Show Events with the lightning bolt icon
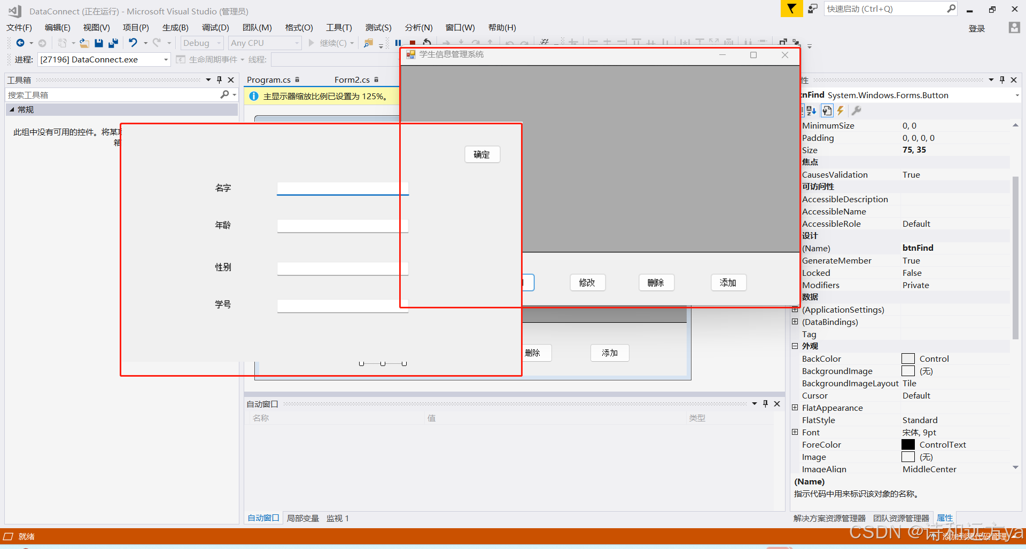 tap(841, 110)
